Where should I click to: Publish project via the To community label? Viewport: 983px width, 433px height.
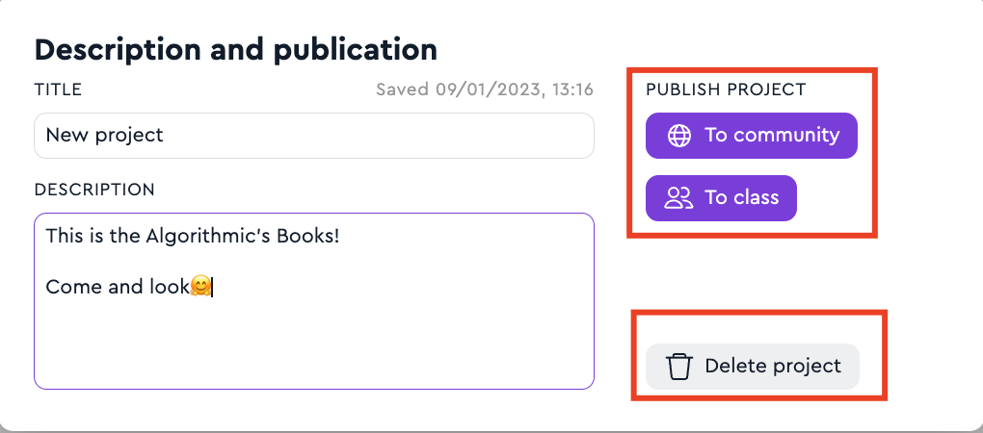tap(771, 136)
